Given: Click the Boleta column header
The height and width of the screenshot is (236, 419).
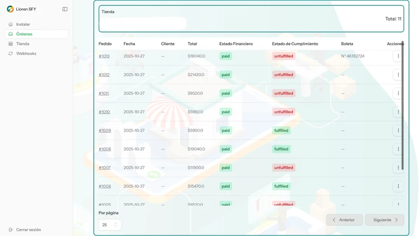Looking at the screenshot, I should (x=347, y=44).
